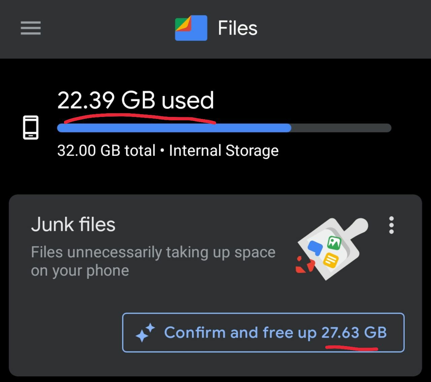Confirm and free up 27.63 GB
Viewport: 431px width, 382px height.
[263, 333]
